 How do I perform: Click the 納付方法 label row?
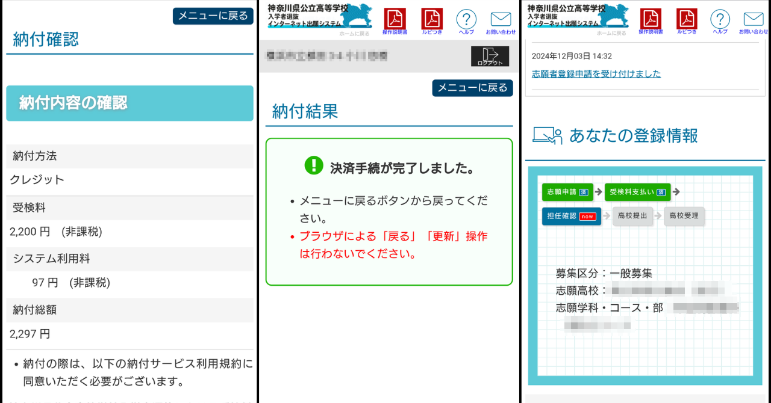click(130, 156)
